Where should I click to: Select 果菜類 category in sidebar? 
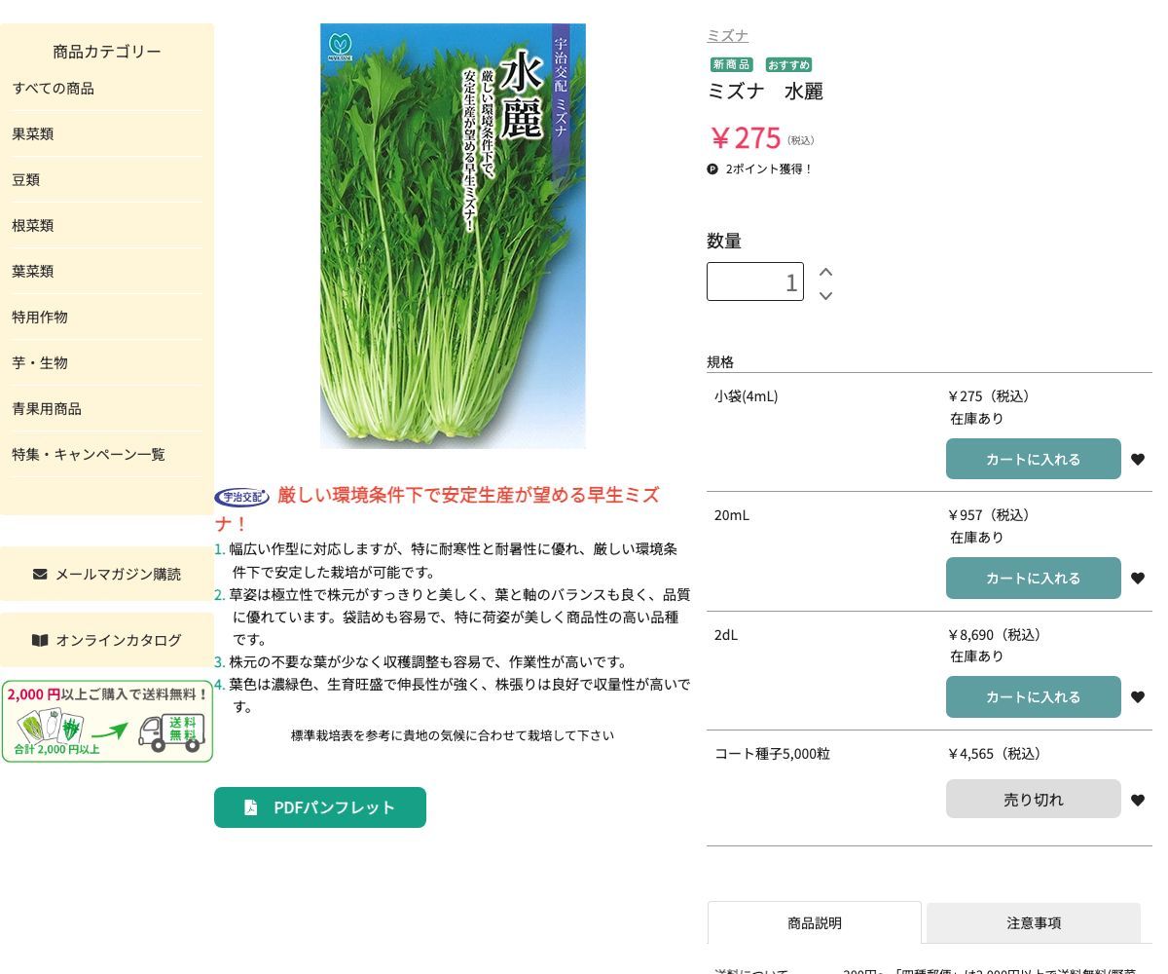tap(33, 134)
